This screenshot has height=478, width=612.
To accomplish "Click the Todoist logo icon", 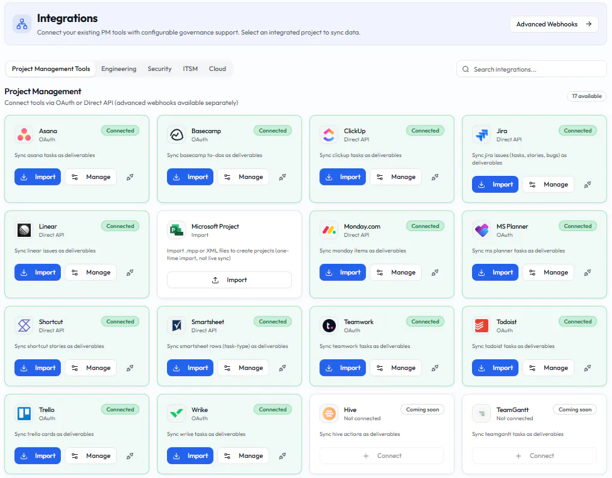I will [481, 325].
